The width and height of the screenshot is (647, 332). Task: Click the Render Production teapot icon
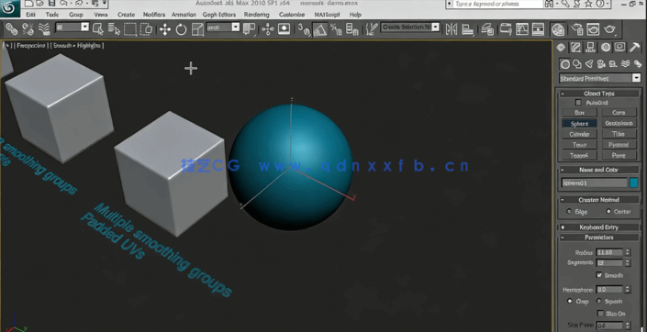[x=609, y=29]
